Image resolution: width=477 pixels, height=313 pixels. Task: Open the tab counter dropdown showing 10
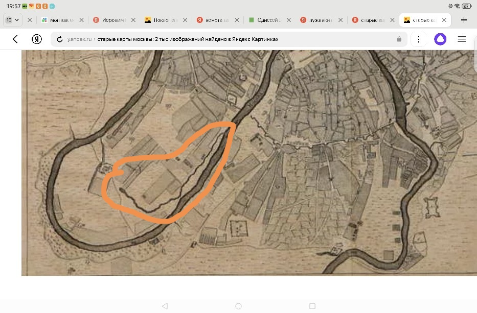pyautogui.click(x=12, y=20)
